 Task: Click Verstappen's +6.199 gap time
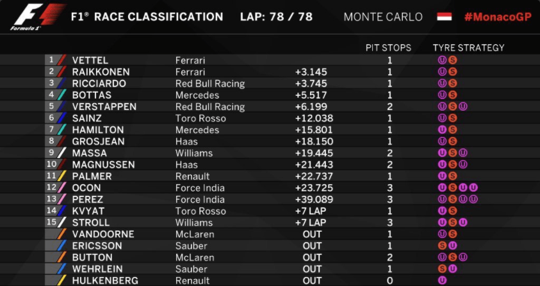click(x=311, y=107)
